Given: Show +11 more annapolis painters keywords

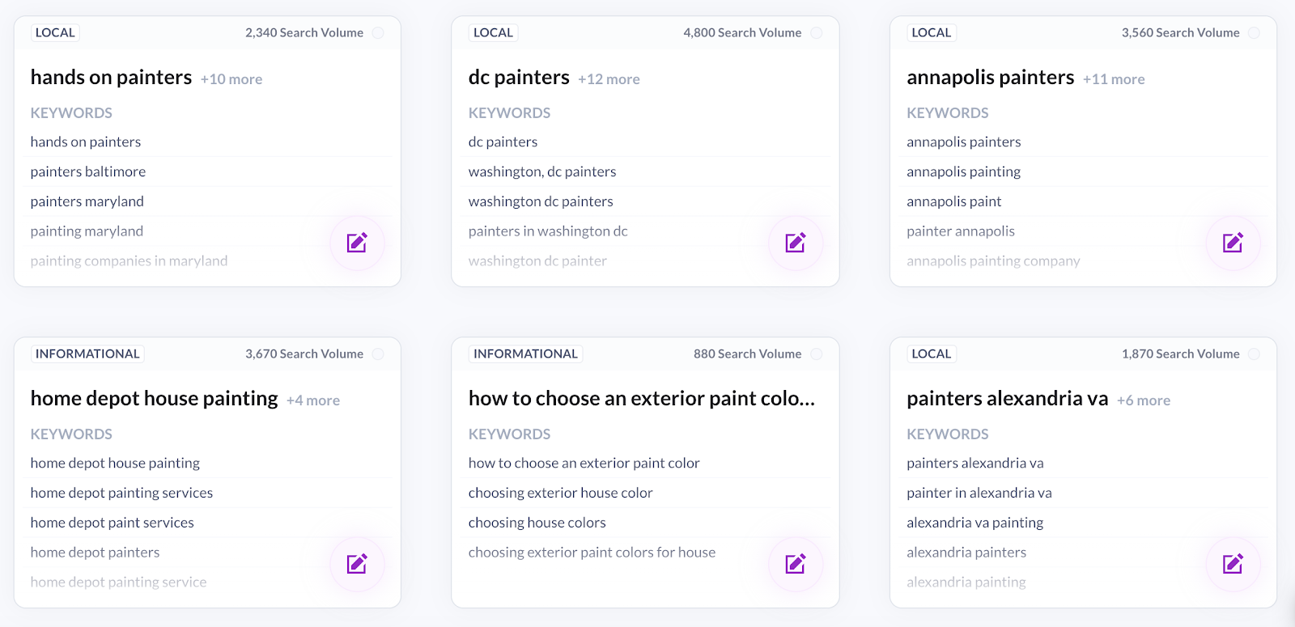Looking at the screenshot, I should 1114,79.
